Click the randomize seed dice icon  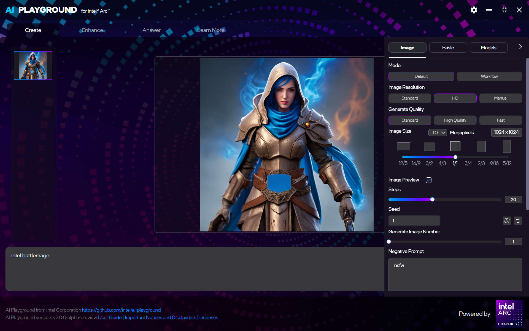coord(507,221)
